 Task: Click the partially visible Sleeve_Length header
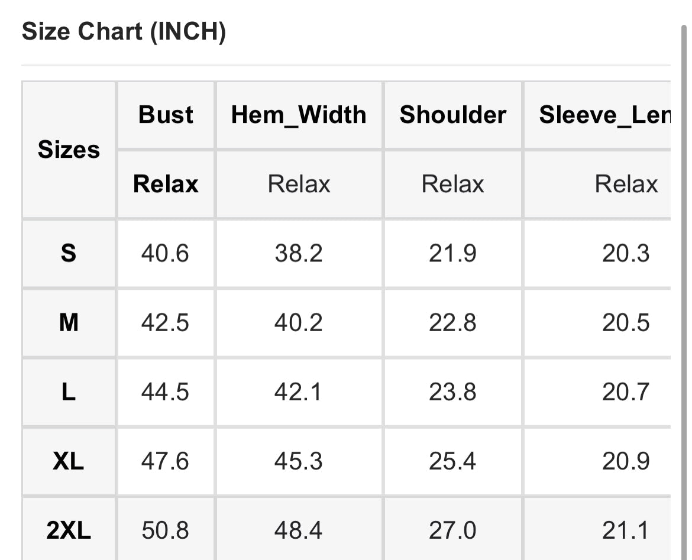click(x=604, y=115)
